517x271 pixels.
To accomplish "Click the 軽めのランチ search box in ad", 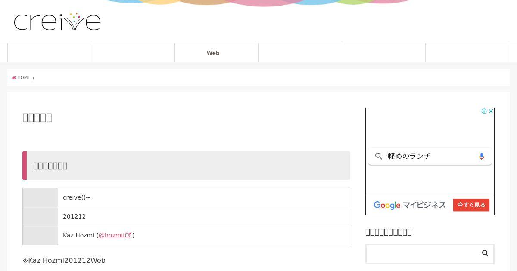I will (430, 156).
